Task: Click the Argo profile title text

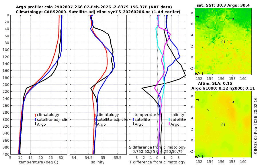Action: pyautogui.click(x=94, y=7)
